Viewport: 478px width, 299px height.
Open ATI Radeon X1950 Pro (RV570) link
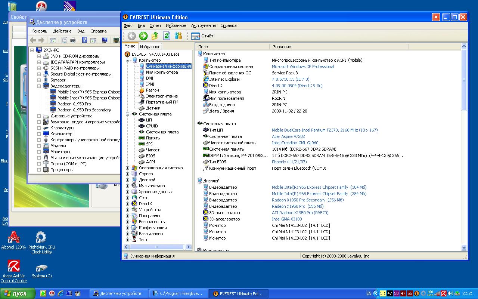point(300,213)
